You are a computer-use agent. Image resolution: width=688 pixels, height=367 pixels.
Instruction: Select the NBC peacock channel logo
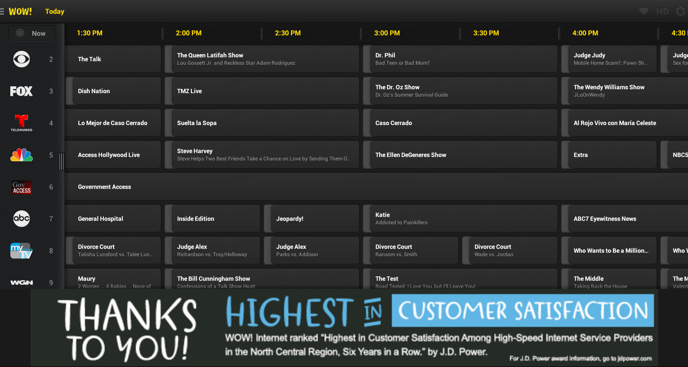pyautogui.click(x=22, y=155)
